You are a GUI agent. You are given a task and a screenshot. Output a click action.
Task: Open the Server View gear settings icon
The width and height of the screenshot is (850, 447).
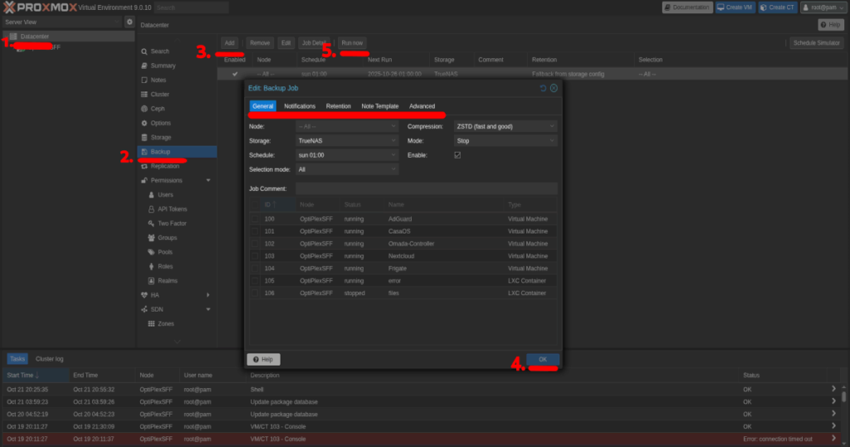coord(129,22)
